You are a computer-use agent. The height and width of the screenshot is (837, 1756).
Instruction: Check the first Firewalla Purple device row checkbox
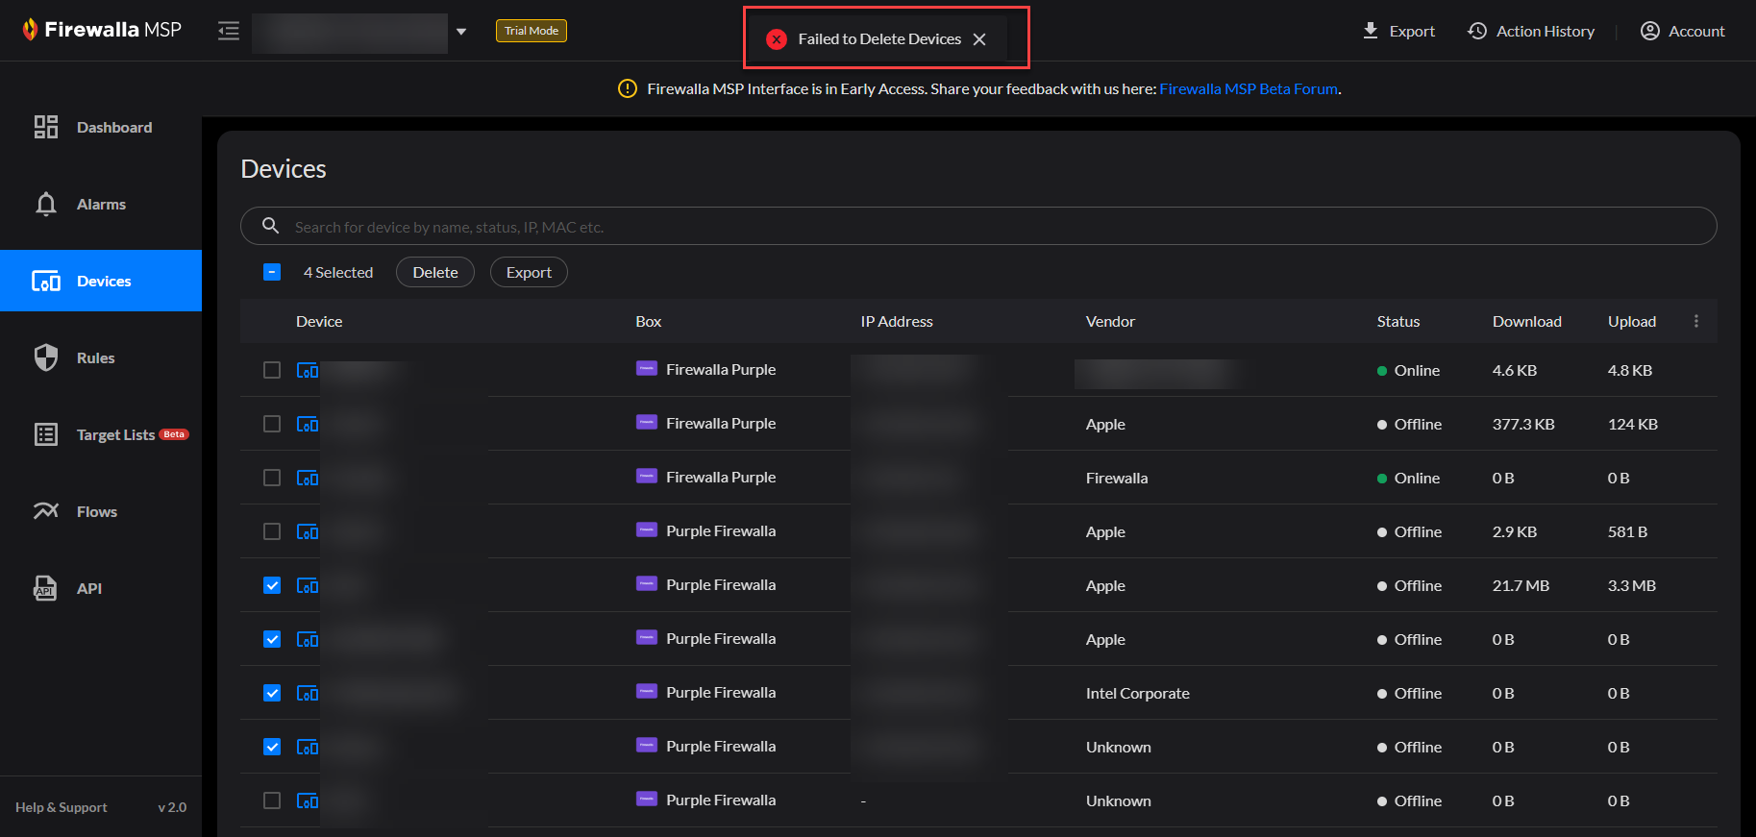click(x=272, y=370)
